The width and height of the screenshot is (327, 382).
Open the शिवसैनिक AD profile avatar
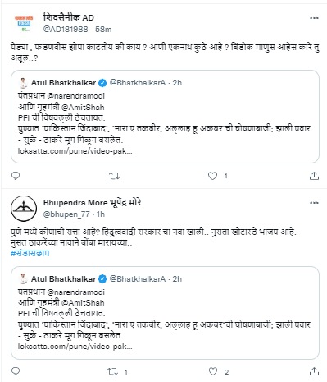24,24
